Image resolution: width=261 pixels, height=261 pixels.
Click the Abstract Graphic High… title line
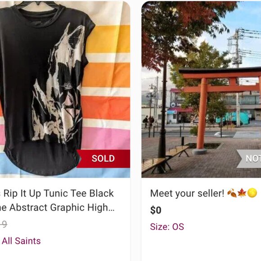[x=58, y=207]
